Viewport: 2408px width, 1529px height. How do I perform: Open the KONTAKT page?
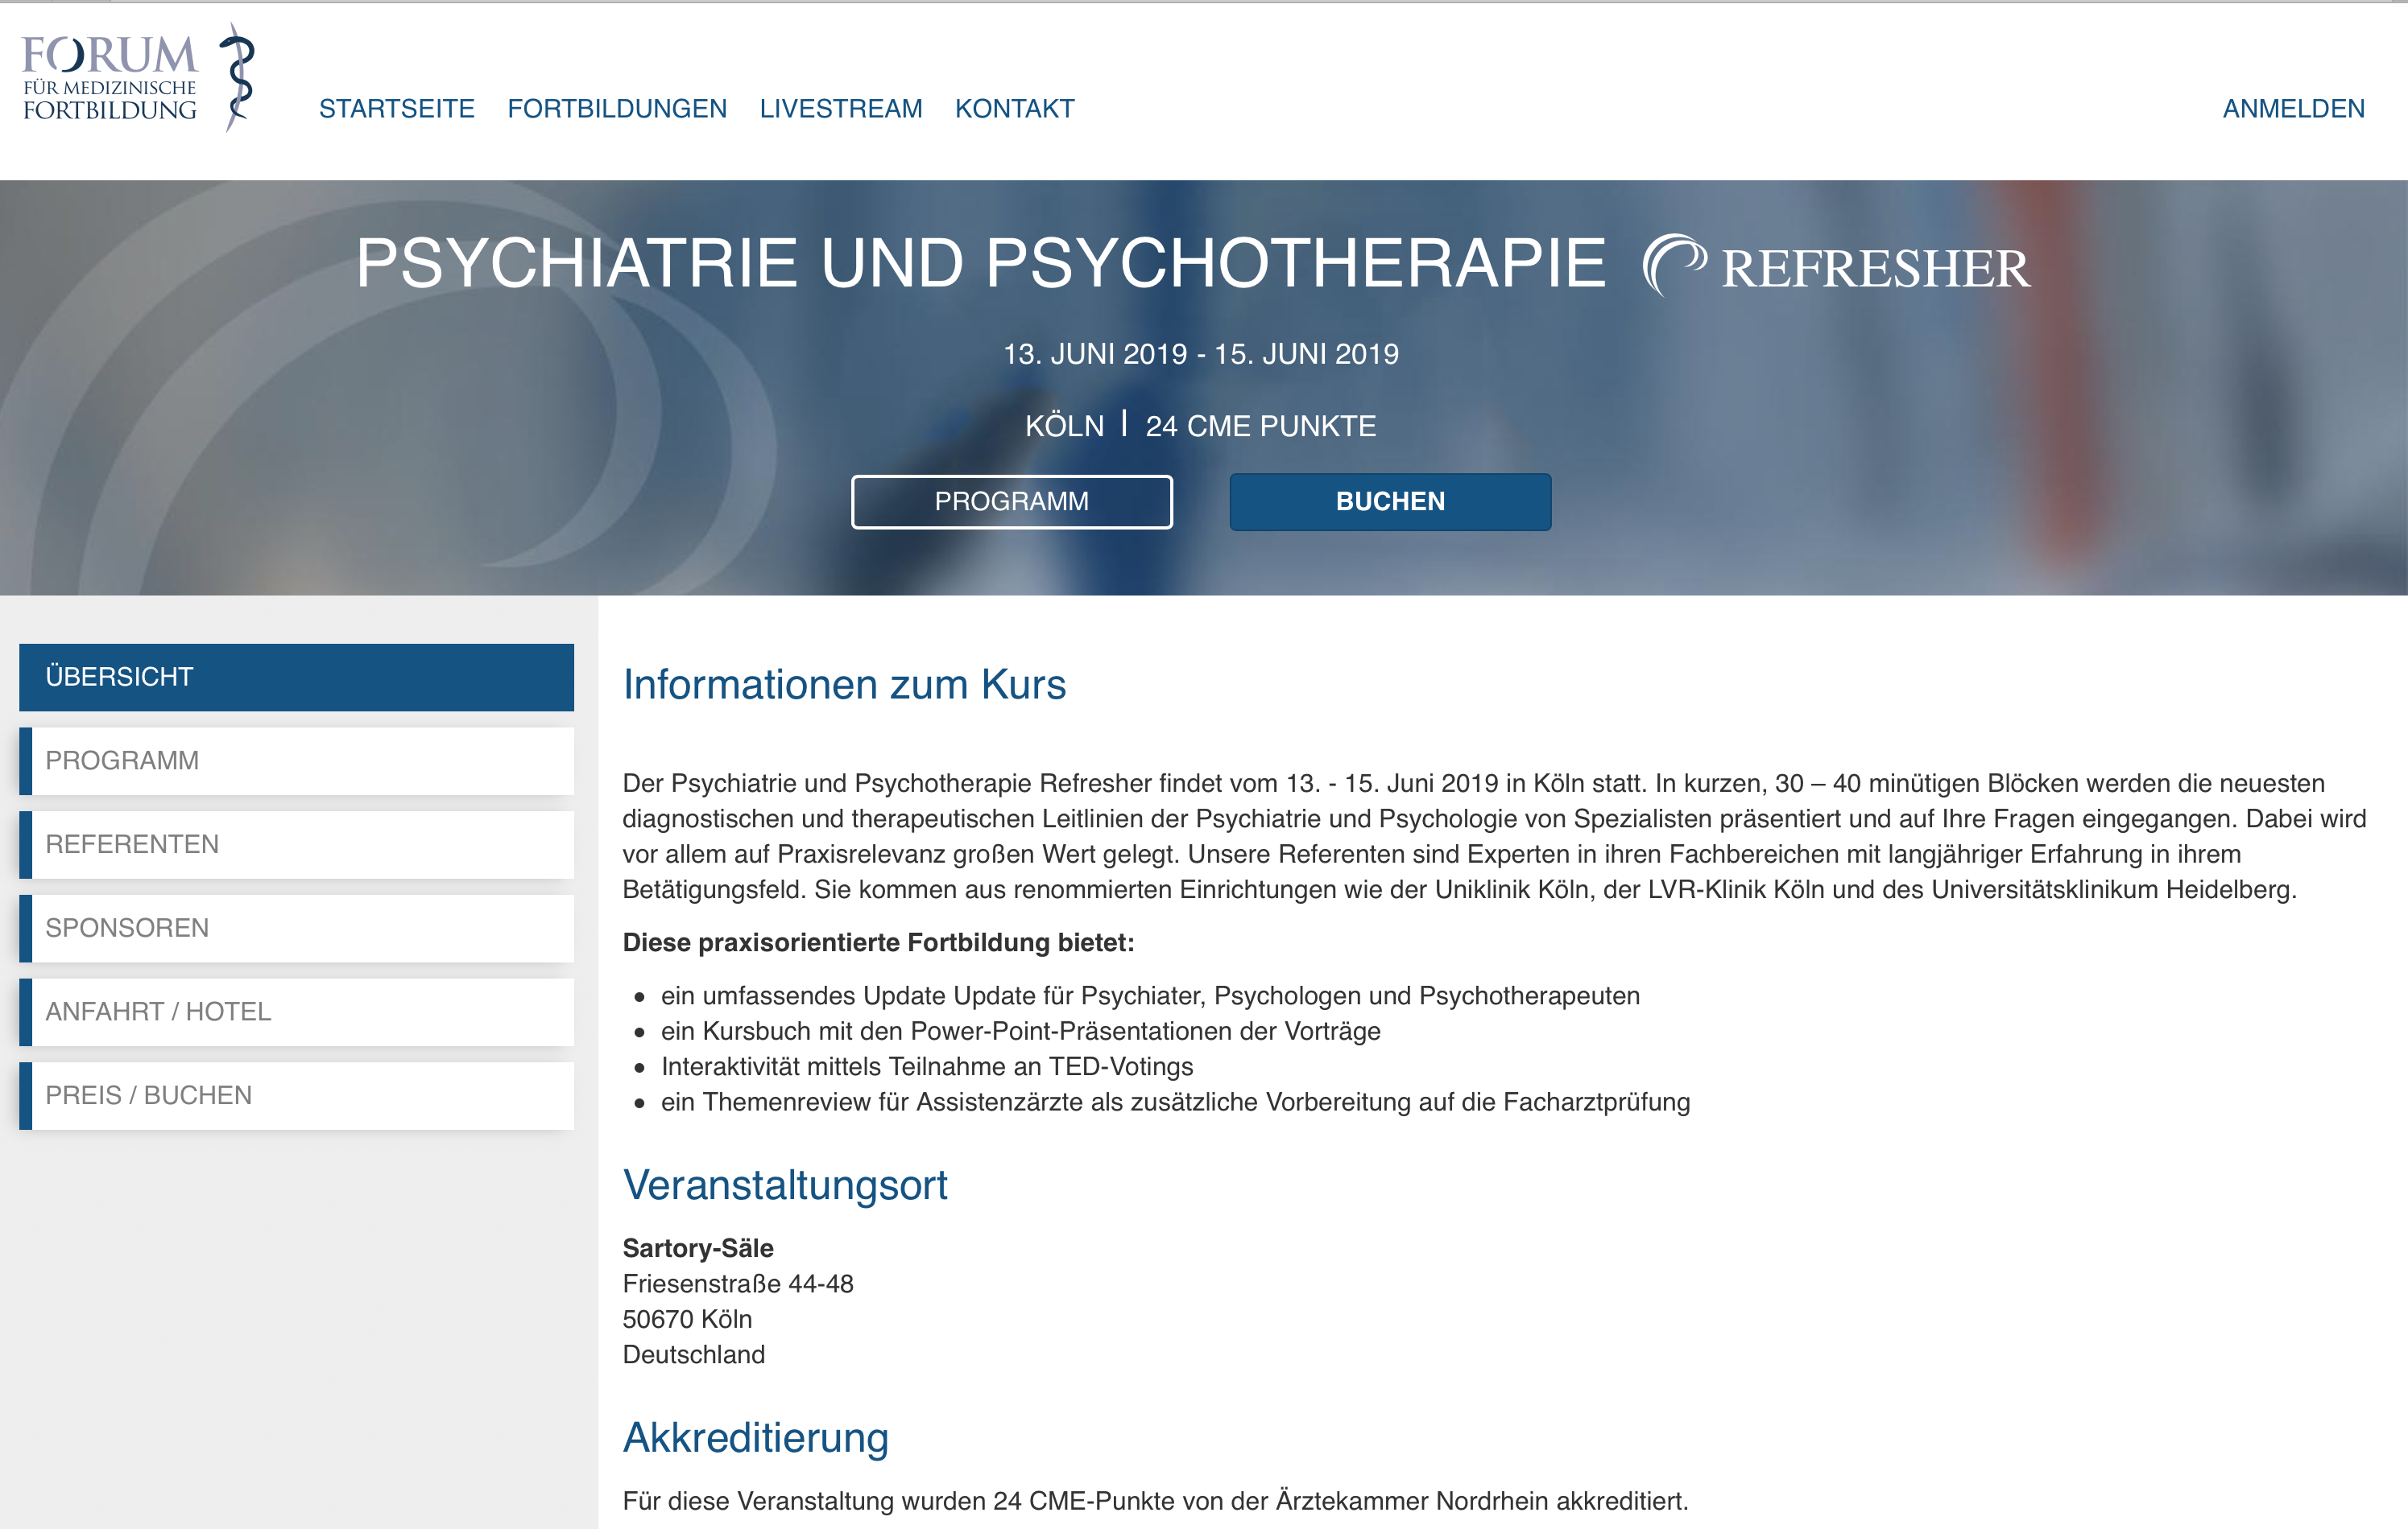[1014, 109]
